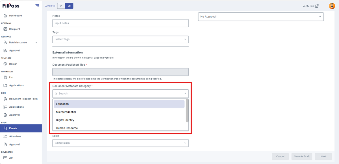Open the No Approval dropdown
The height and width of the screenshot is (164, 339).
[x=261, y=17]
